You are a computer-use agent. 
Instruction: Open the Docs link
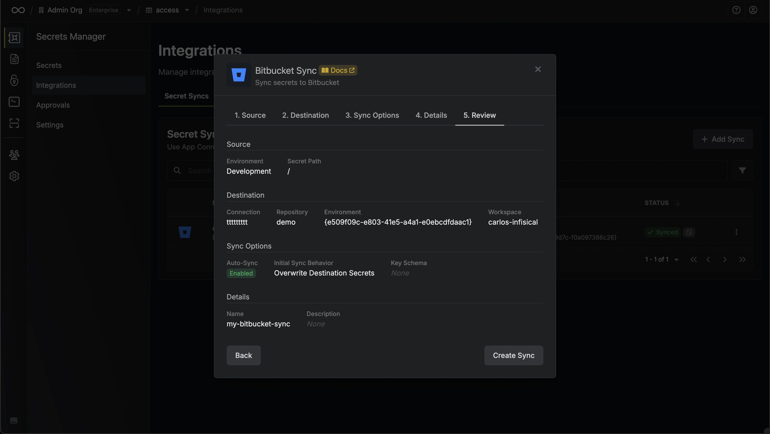point(338,70)
